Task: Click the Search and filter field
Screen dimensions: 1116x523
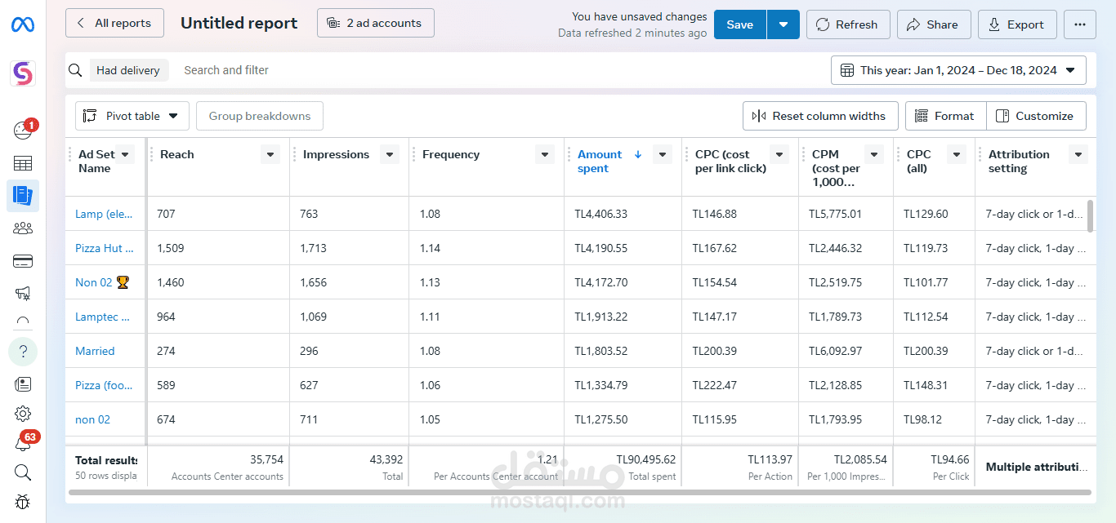Action: pyautogui.click(x=226, y=70)
